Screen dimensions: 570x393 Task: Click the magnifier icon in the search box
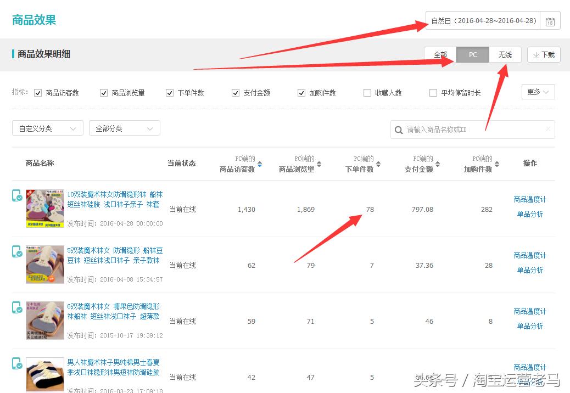pos(399,130)
